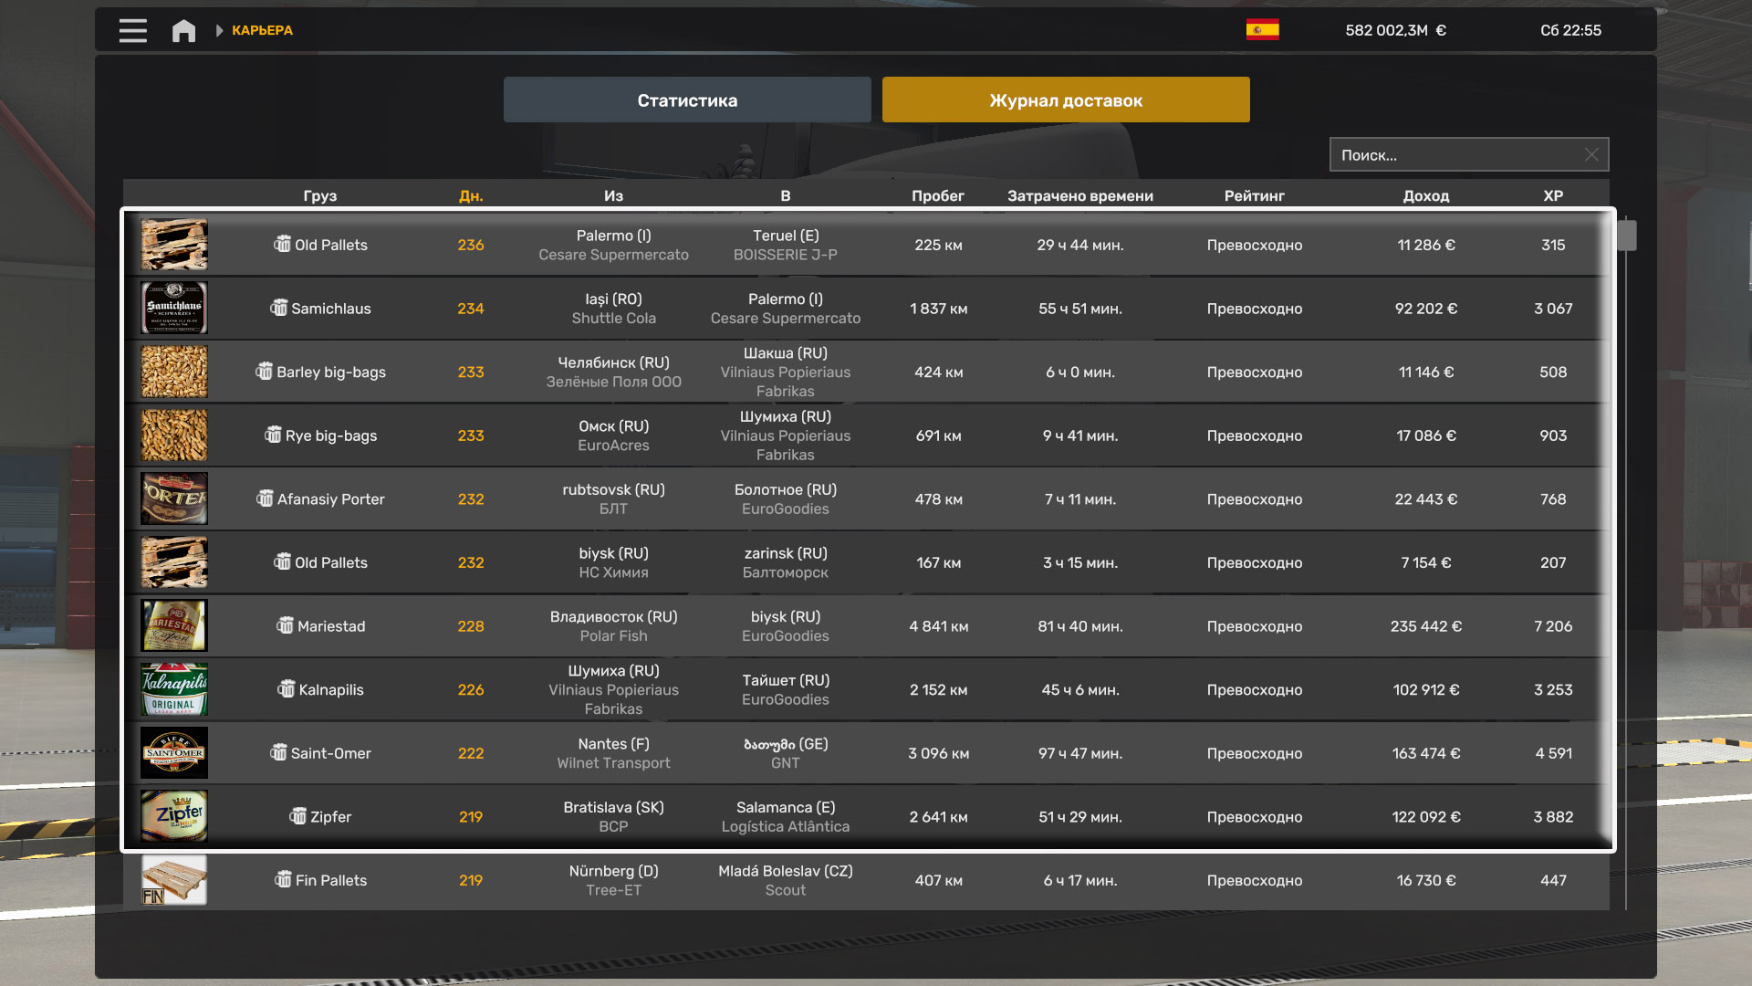The height and width of the screenshot is (986, 1752).
Task: Click the cargo icon beside Zipfer
Action: click(x=297, y=816)
